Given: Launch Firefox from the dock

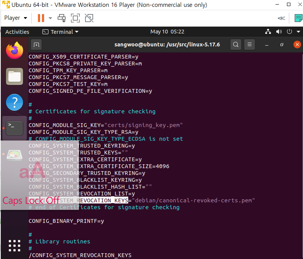Looking at the screenshot, I should (15, 50).
